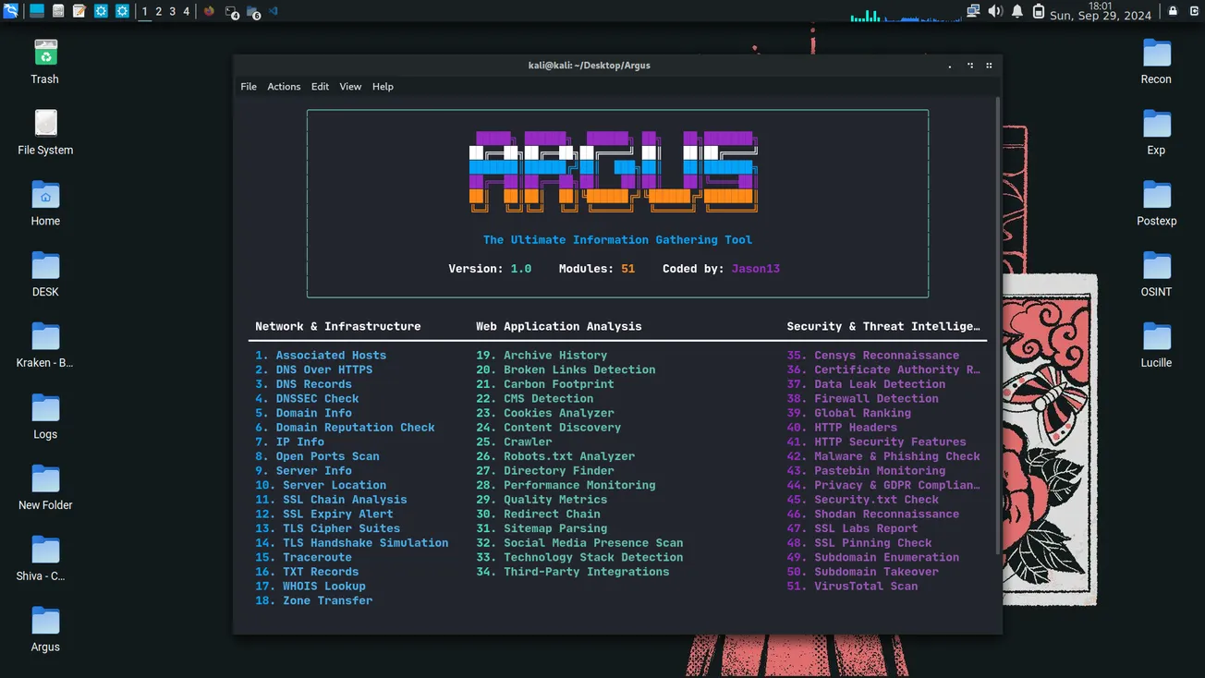Open the Kali applications menu

[10, 12]
